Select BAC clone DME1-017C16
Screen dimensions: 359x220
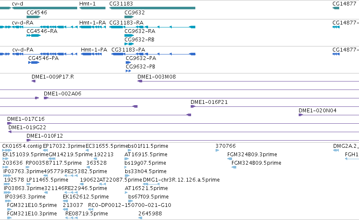pyautogui.click(x=183, y=124)
